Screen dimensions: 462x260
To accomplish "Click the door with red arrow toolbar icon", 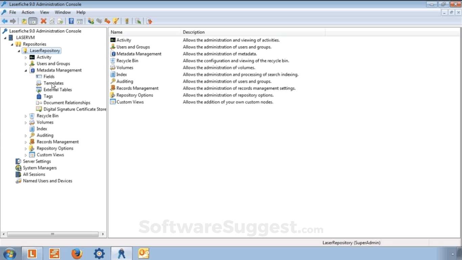I will tap(149, 21).
